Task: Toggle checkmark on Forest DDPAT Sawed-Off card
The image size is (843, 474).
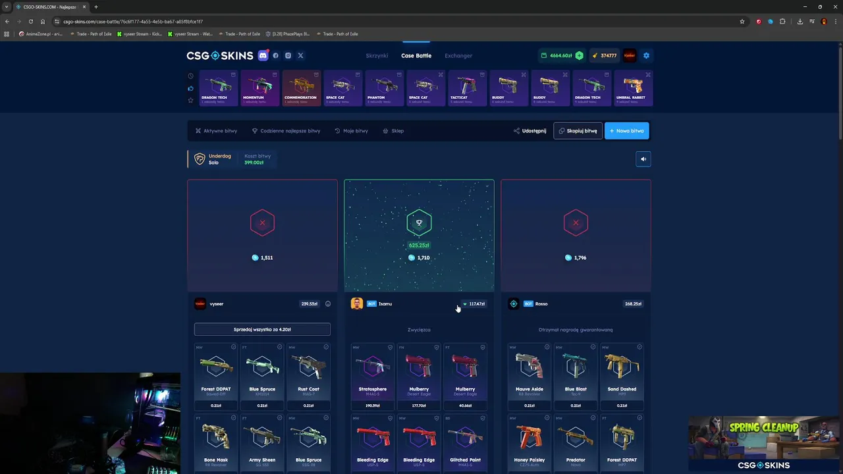Action: 233,347
